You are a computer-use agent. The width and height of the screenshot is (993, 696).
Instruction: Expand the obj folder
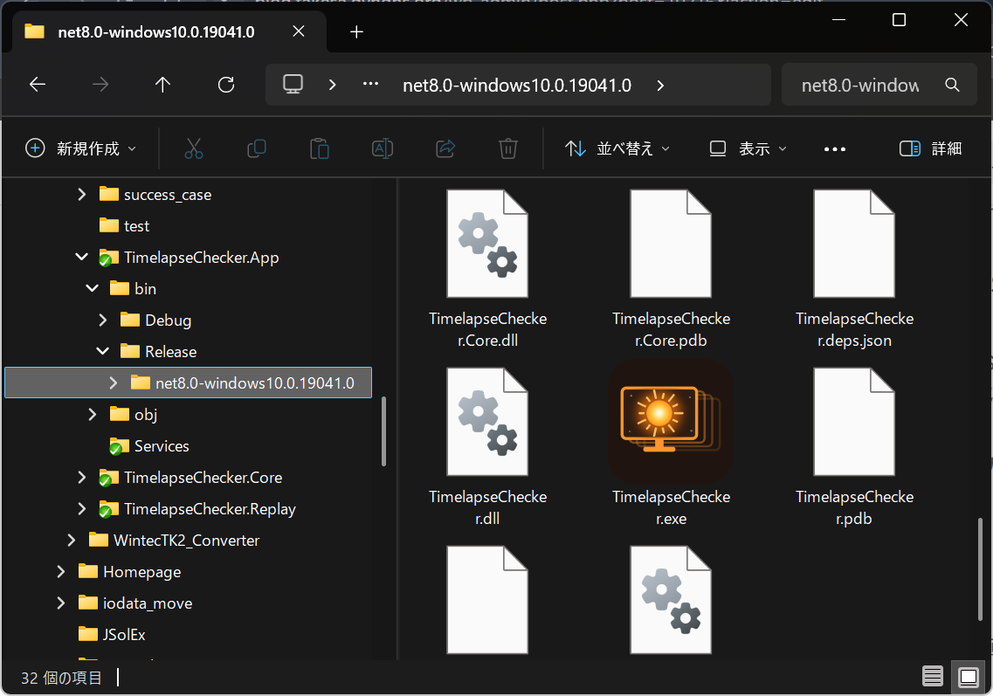pyautogui.click(x=93, y=414)
